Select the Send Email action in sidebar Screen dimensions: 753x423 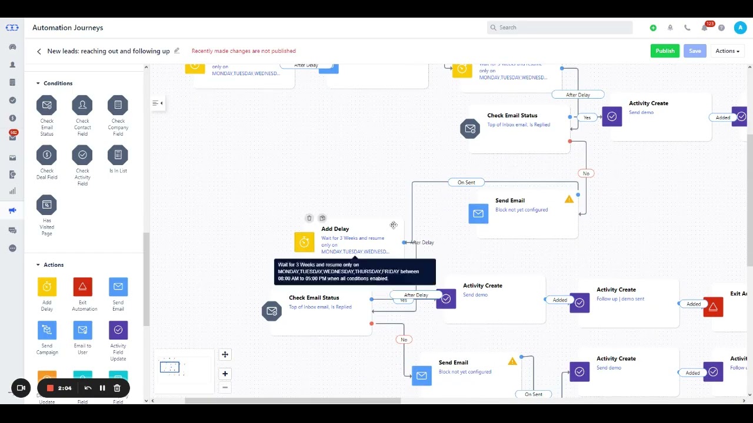click(x=118, y=294)
